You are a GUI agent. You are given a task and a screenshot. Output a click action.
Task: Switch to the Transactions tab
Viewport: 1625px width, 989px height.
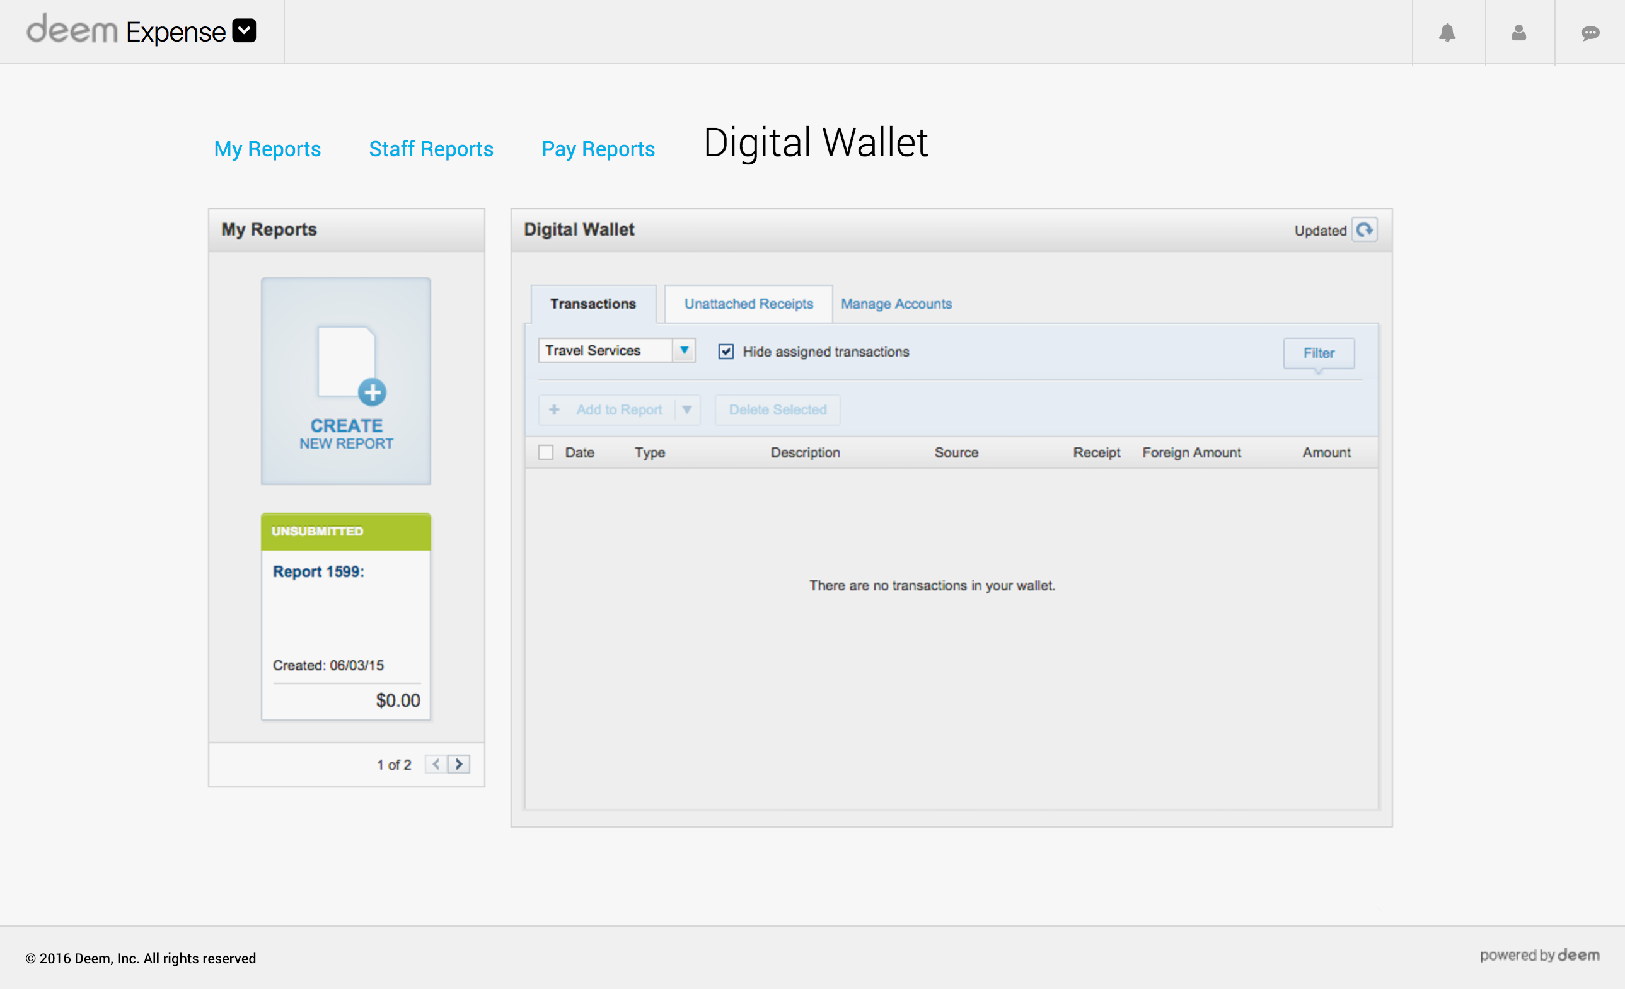[x=593, y=304]
